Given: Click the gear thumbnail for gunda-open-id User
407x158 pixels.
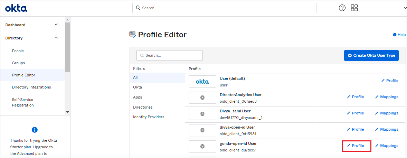Looking at the screenshot, I should 202,147.
